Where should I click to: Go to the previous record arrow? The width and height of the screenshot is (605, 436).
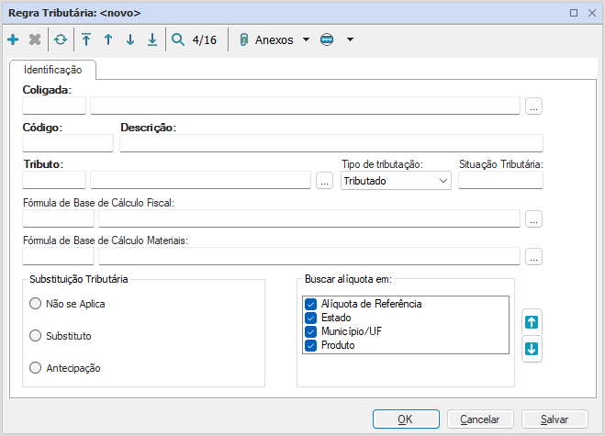click(x=108, y=39)
